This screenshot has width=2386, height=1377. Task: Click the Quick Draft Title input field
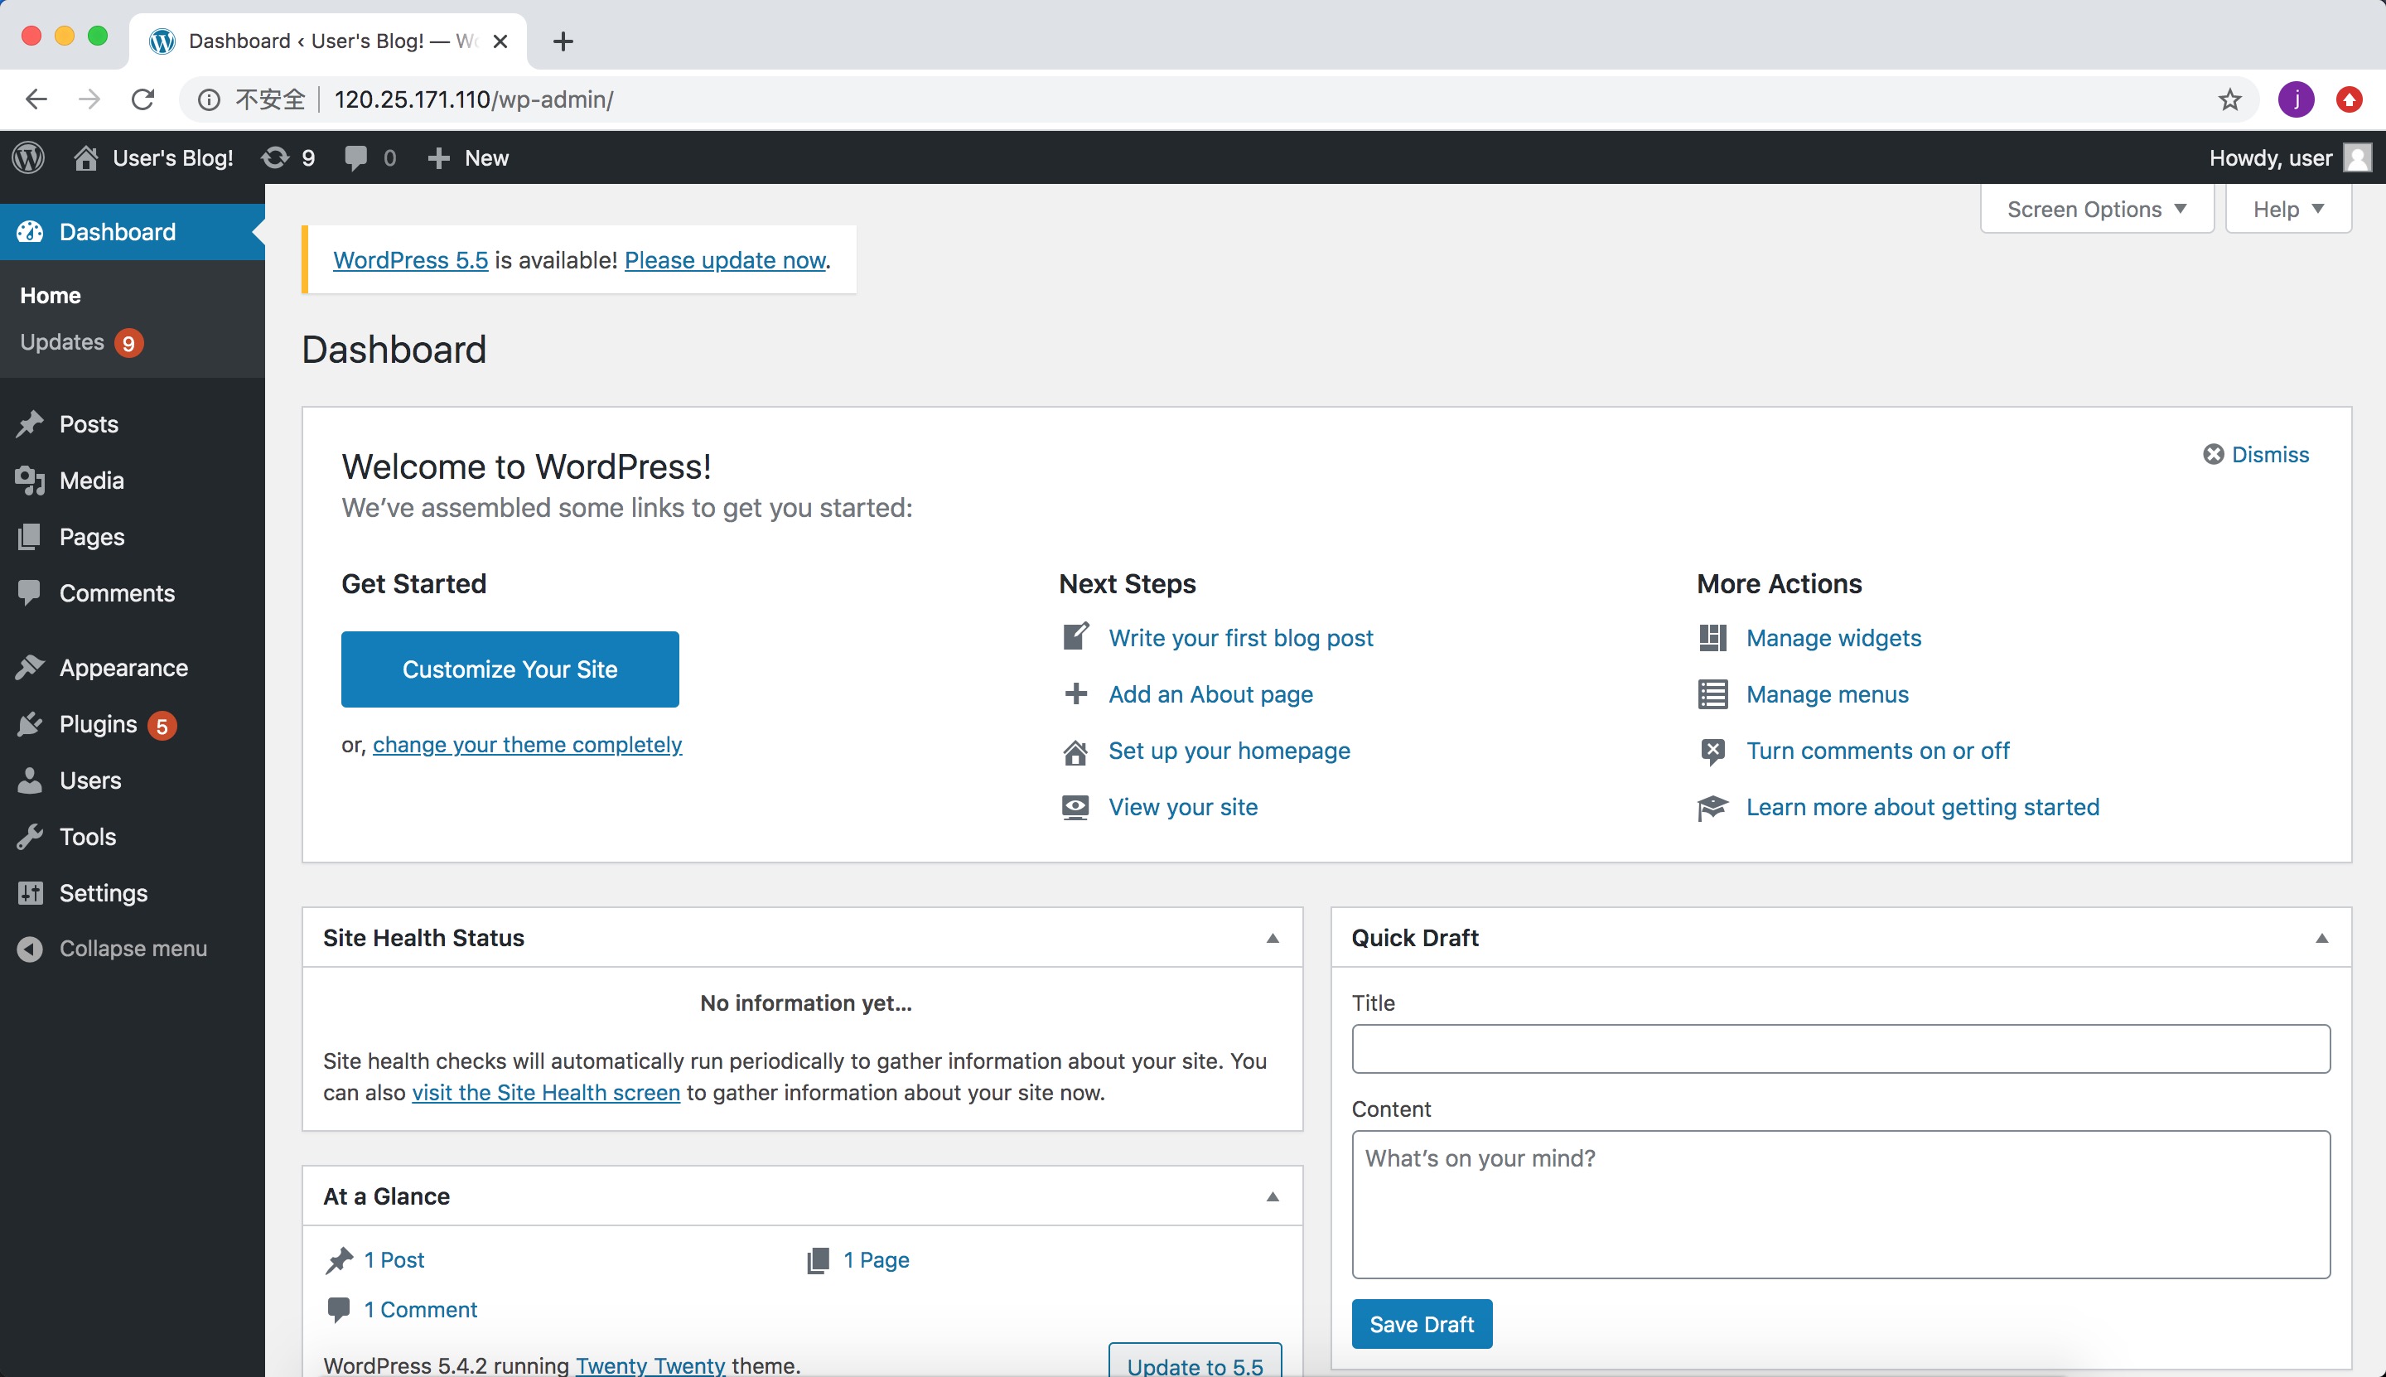pos(1839,1049)
